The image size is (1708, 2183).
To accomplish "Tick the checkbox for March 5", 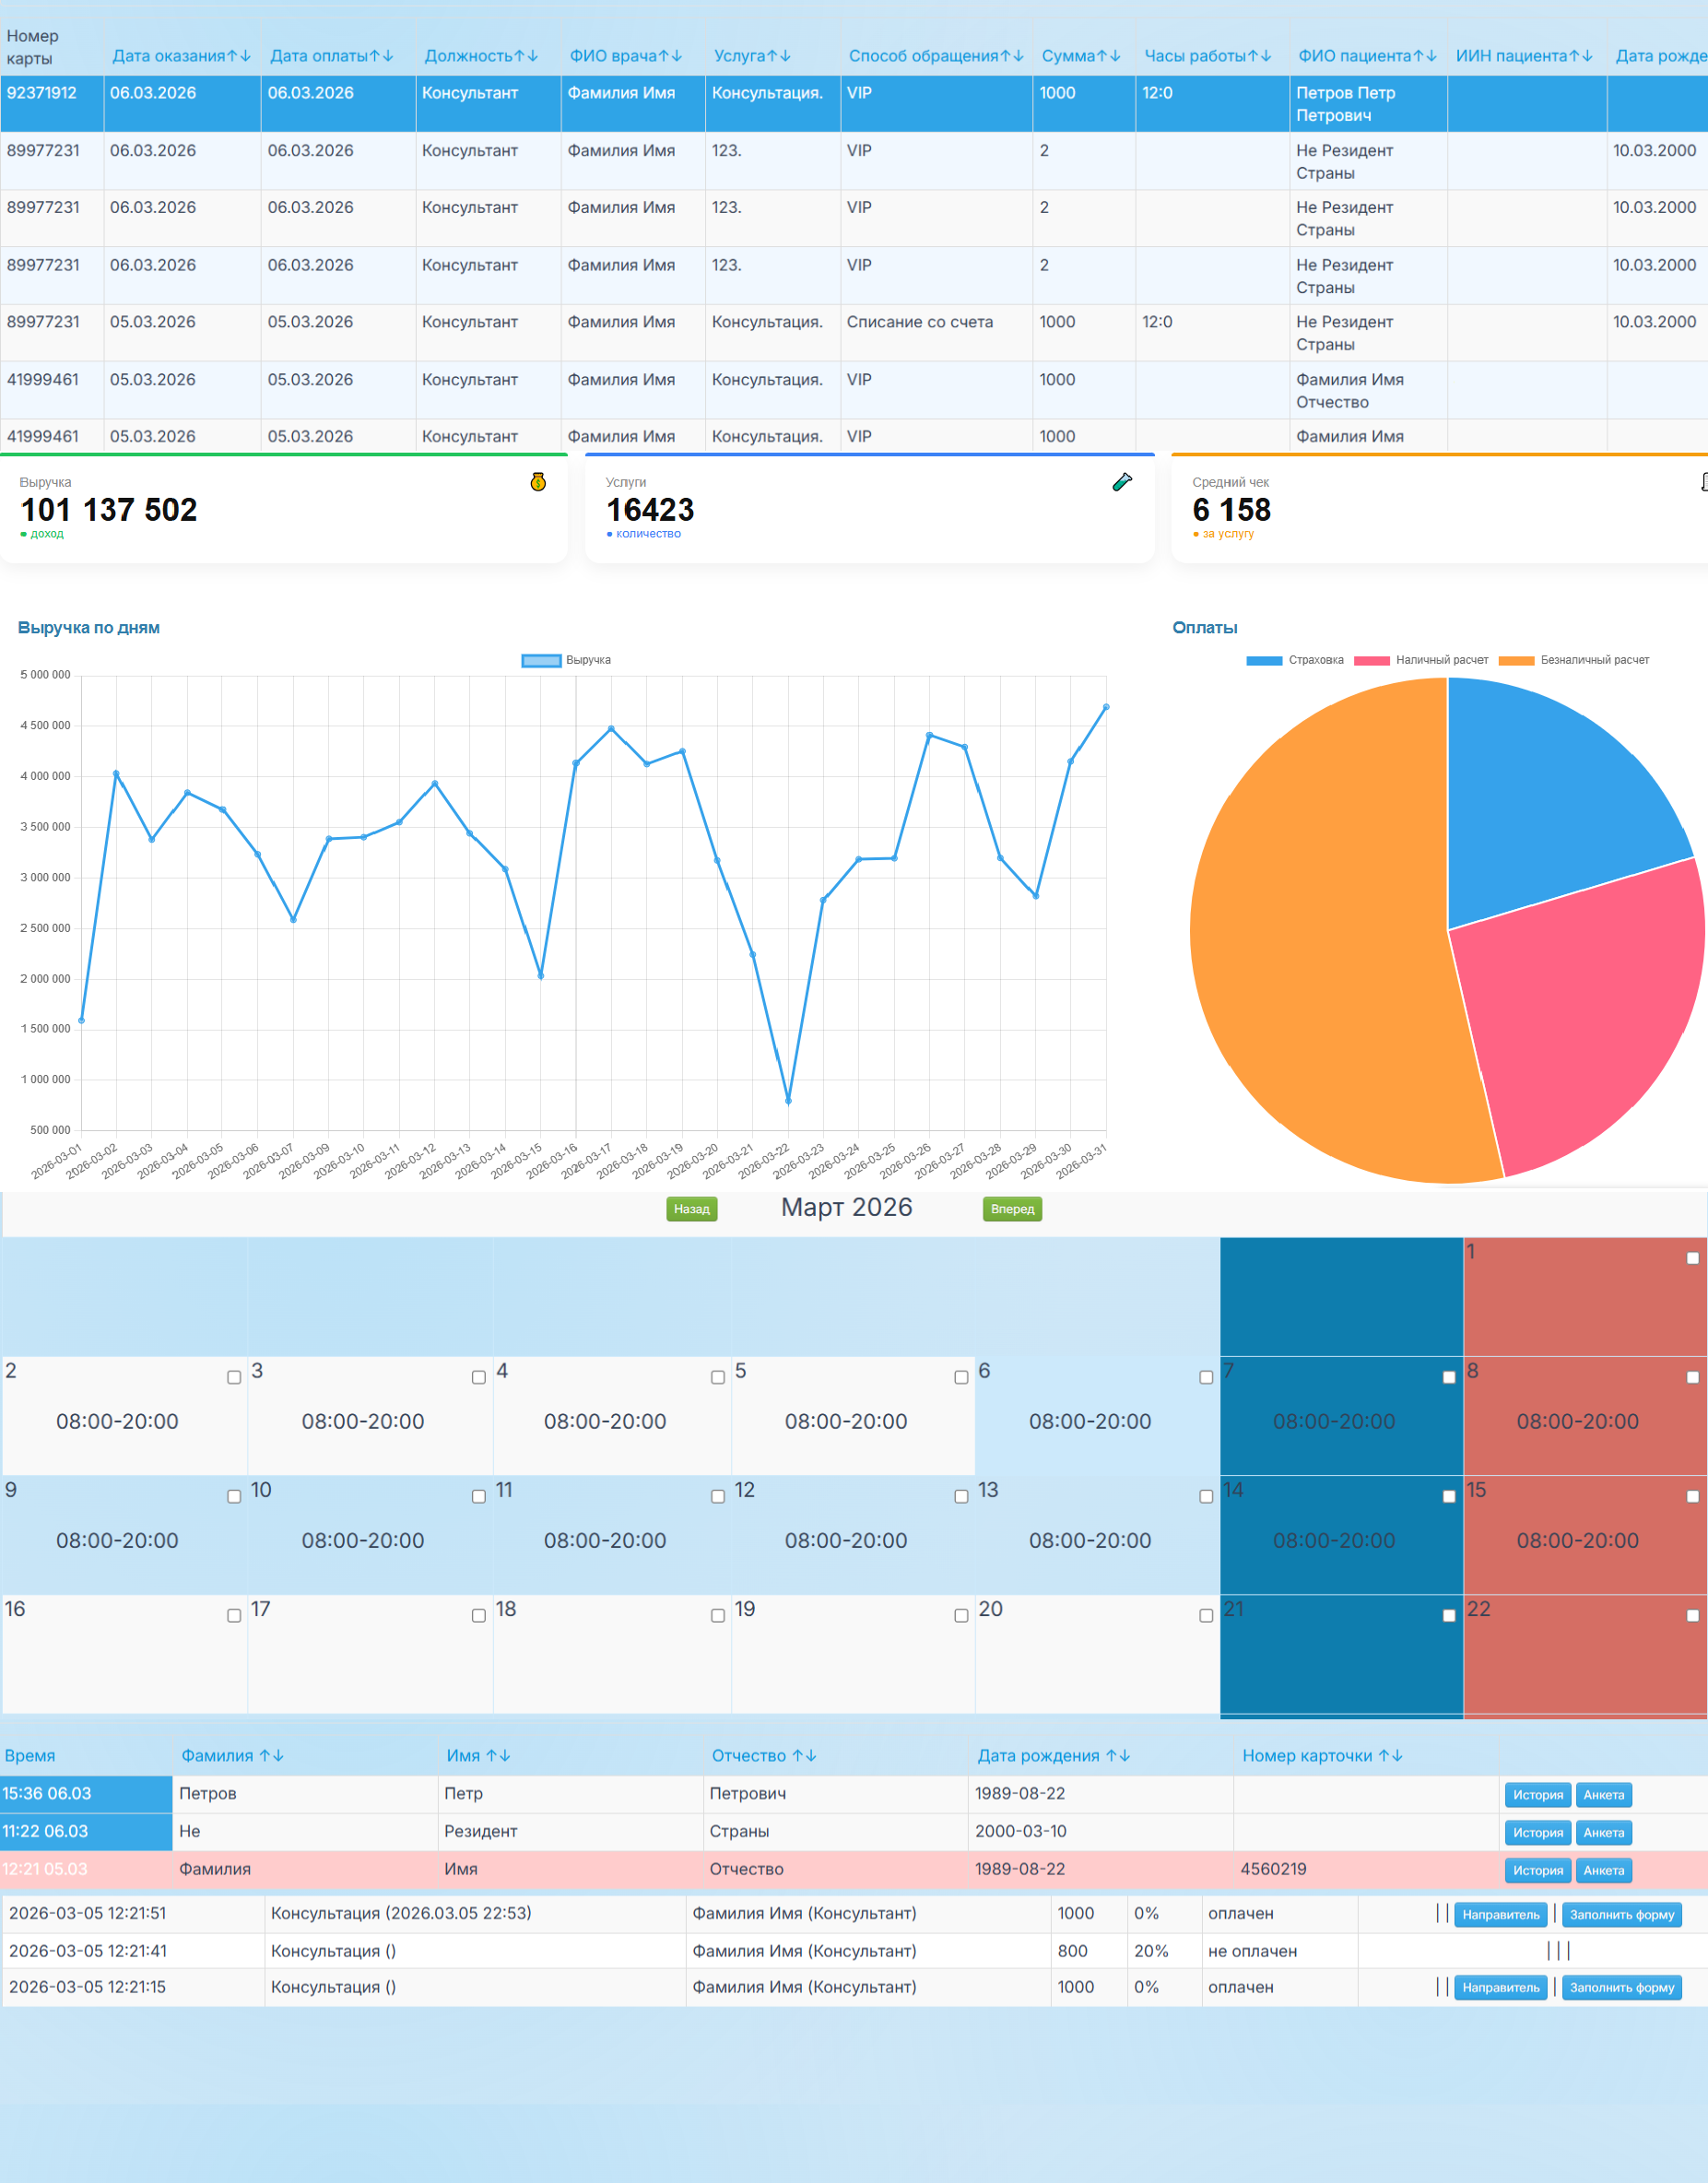I will coord(961,1377).
